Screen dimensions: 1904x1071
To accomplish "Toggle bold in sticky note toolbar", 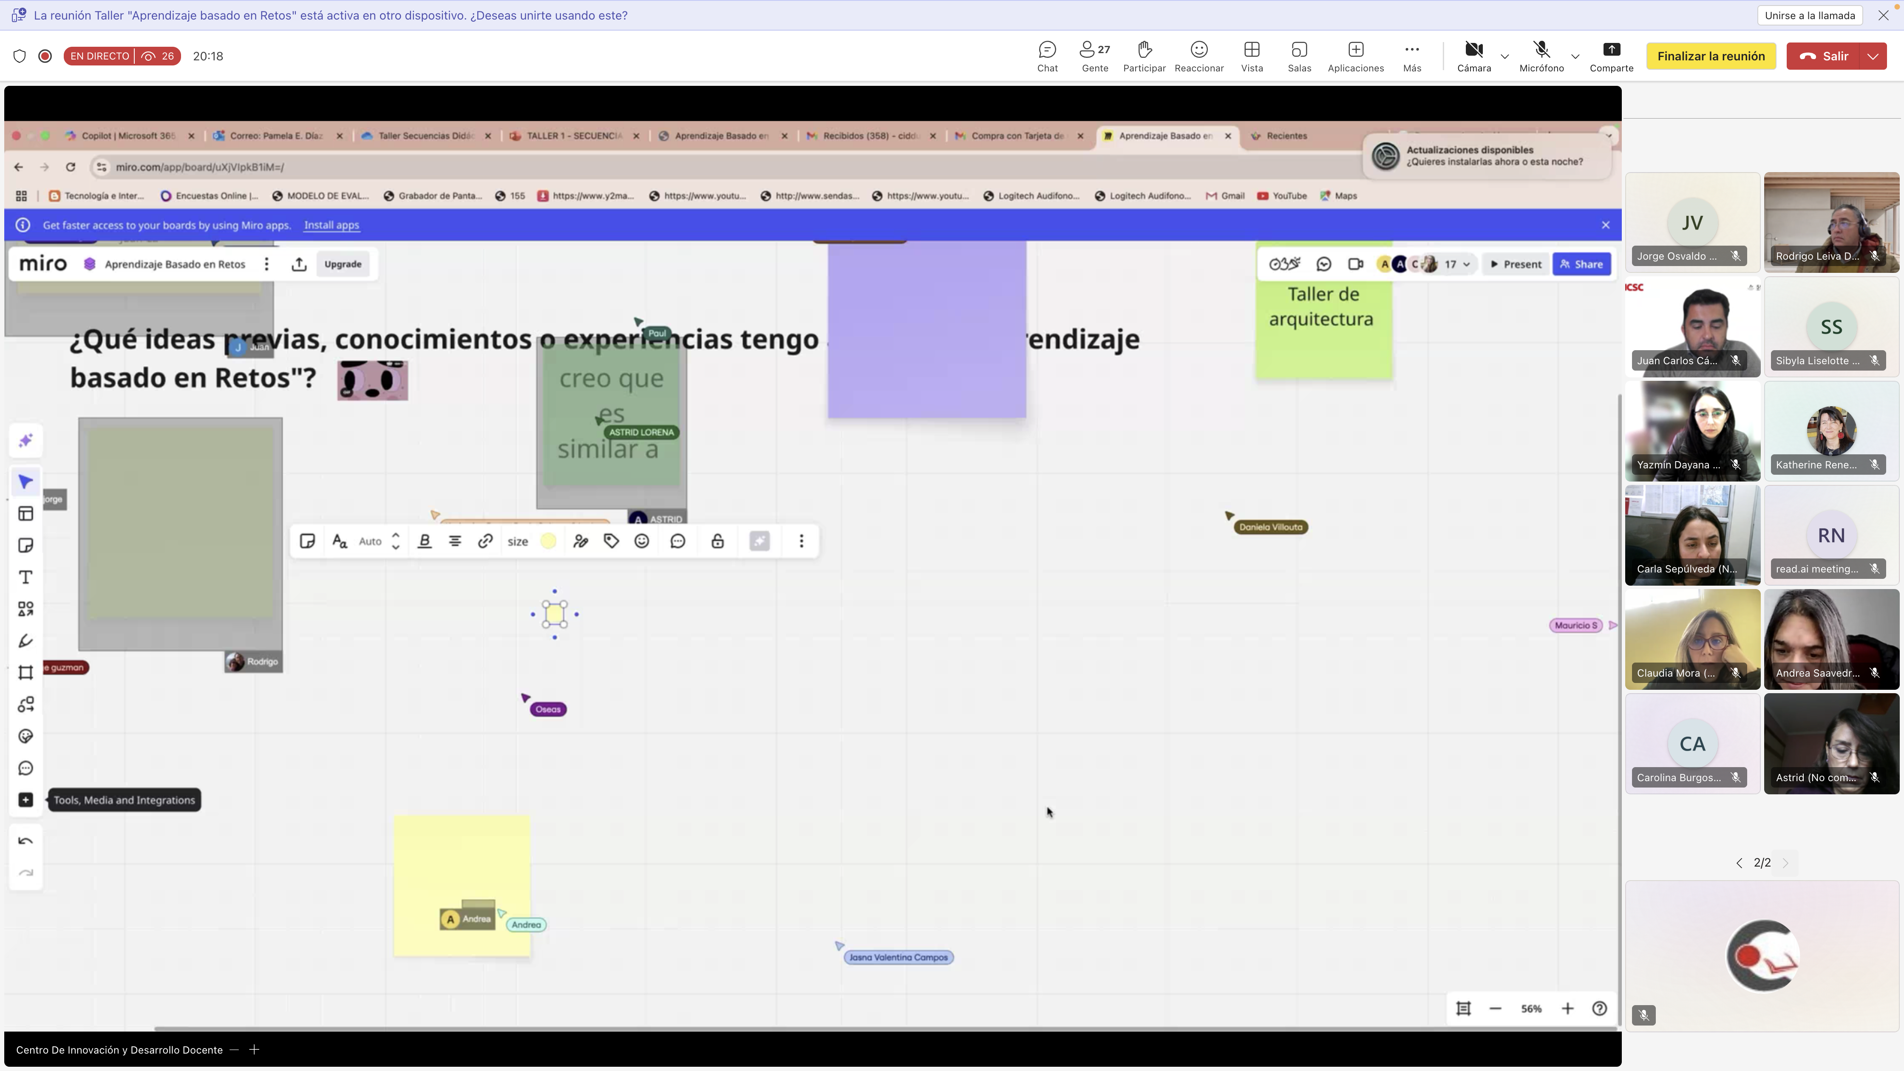I will point(424,542).
